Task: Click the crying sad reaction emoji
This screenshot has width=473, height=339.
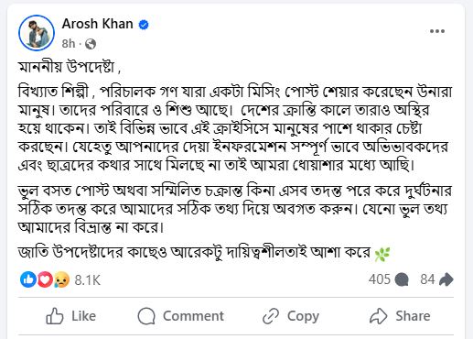Action: click(62, 279)
